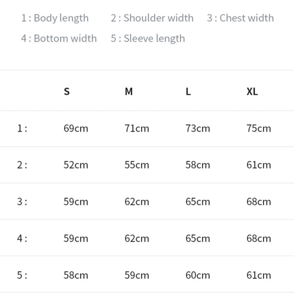The image size is (294, 294).
Task: Click the Sleeve length legend label
Action: tap(148, 38)
